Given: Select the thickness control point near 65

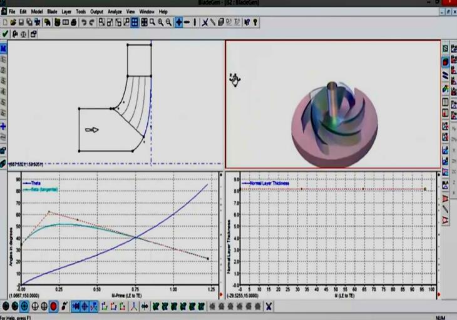Looking at the screenshot, I should click(363, 189).
